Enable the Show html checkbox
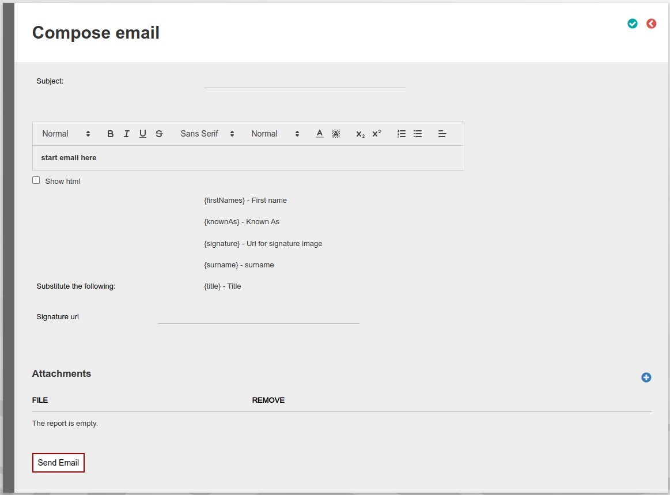Screen dimensions: 670x495 pyautogui.click(x=36, y=180)
